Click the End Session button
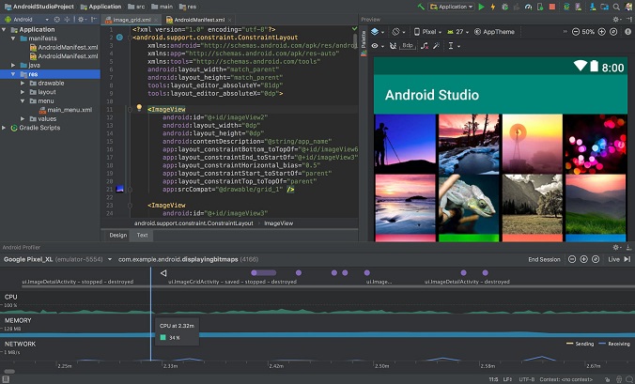The height and width of the screenshot is (384, 635). point(544,258)
